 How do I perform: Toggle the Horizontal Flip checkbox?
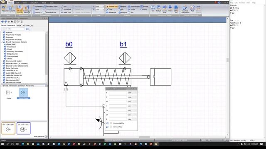[111, 123]
